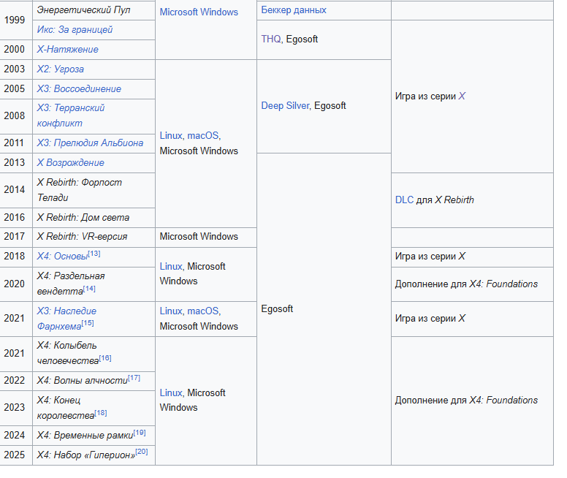Click the year 2018 cell
This screenshot has width=567, height=478.
pos(16,257)
